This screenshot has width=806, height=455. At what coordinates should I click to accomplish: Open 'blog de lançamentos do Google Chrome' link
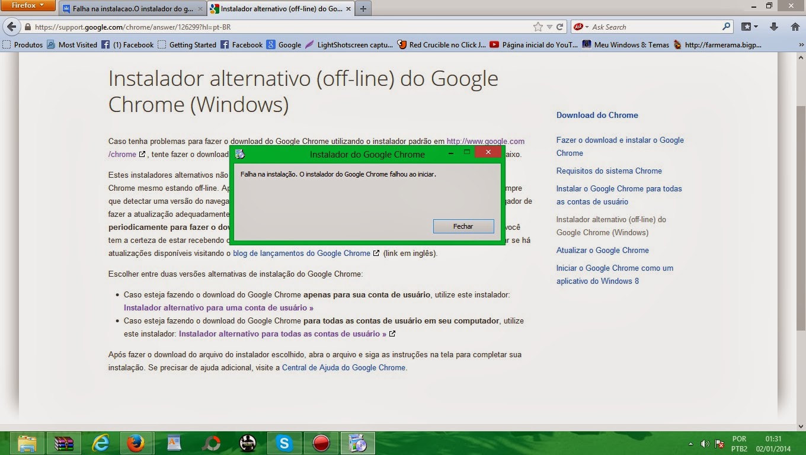pyautogui.click(x=302, y=253)
